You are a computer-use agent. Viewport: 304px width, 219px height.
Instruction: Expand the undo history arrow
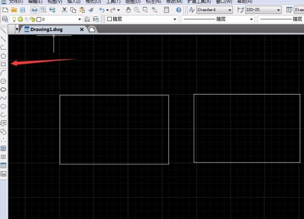click(x=108, y=10)
